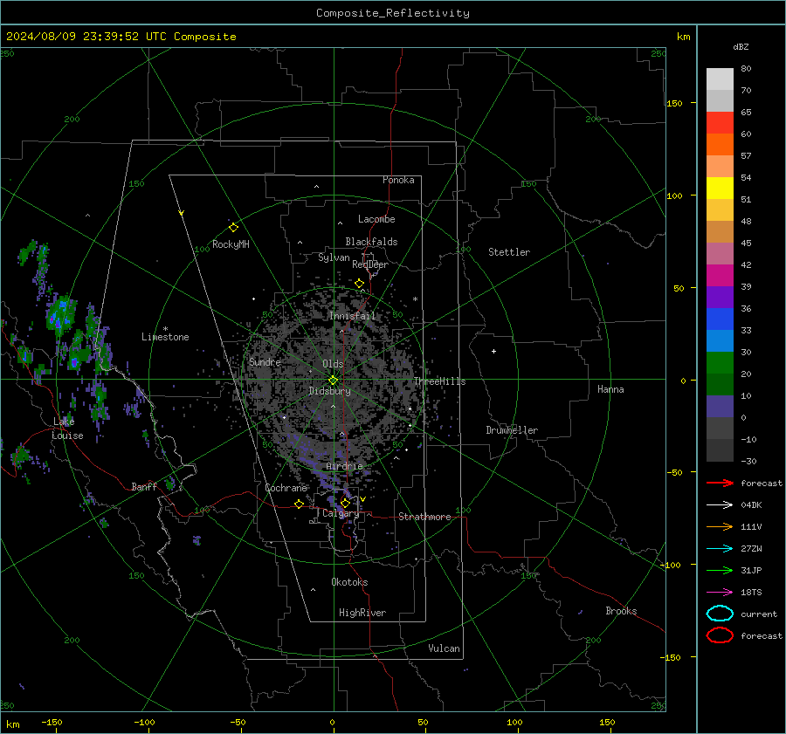The image size is (786, 734).
Task: Select the magenta 42 dBZ color swatch
Action: point(720,276)
